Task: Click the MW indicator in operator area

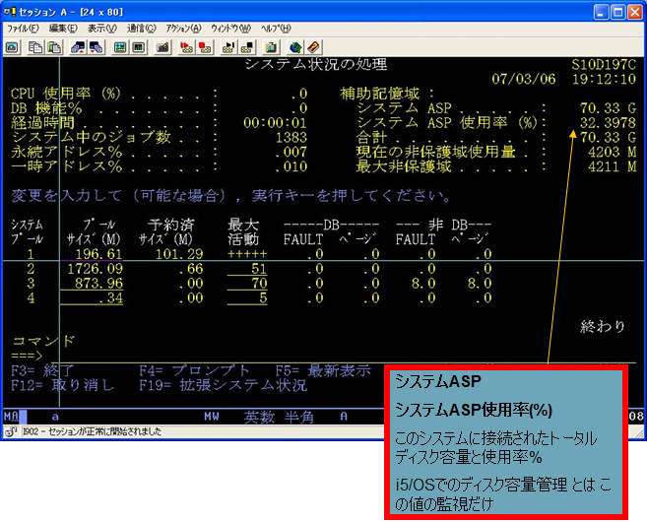Action: [212, 417]
